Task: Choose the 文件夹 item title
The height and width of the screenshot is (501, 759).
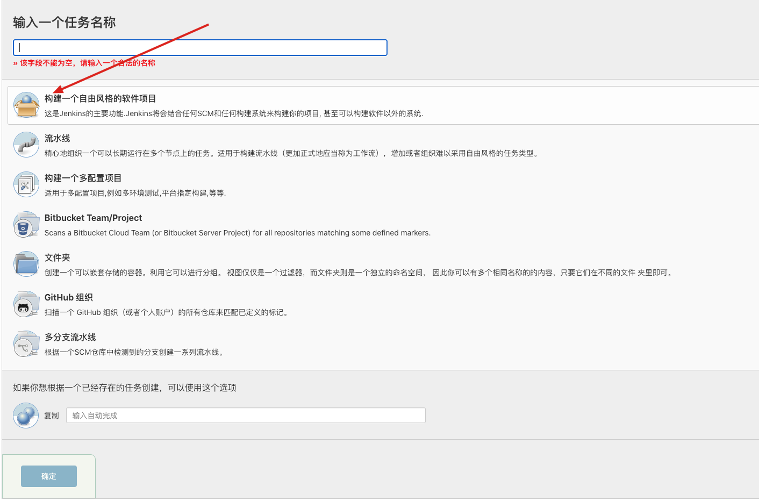Action: pyautogui.click(x=58, y=257)
